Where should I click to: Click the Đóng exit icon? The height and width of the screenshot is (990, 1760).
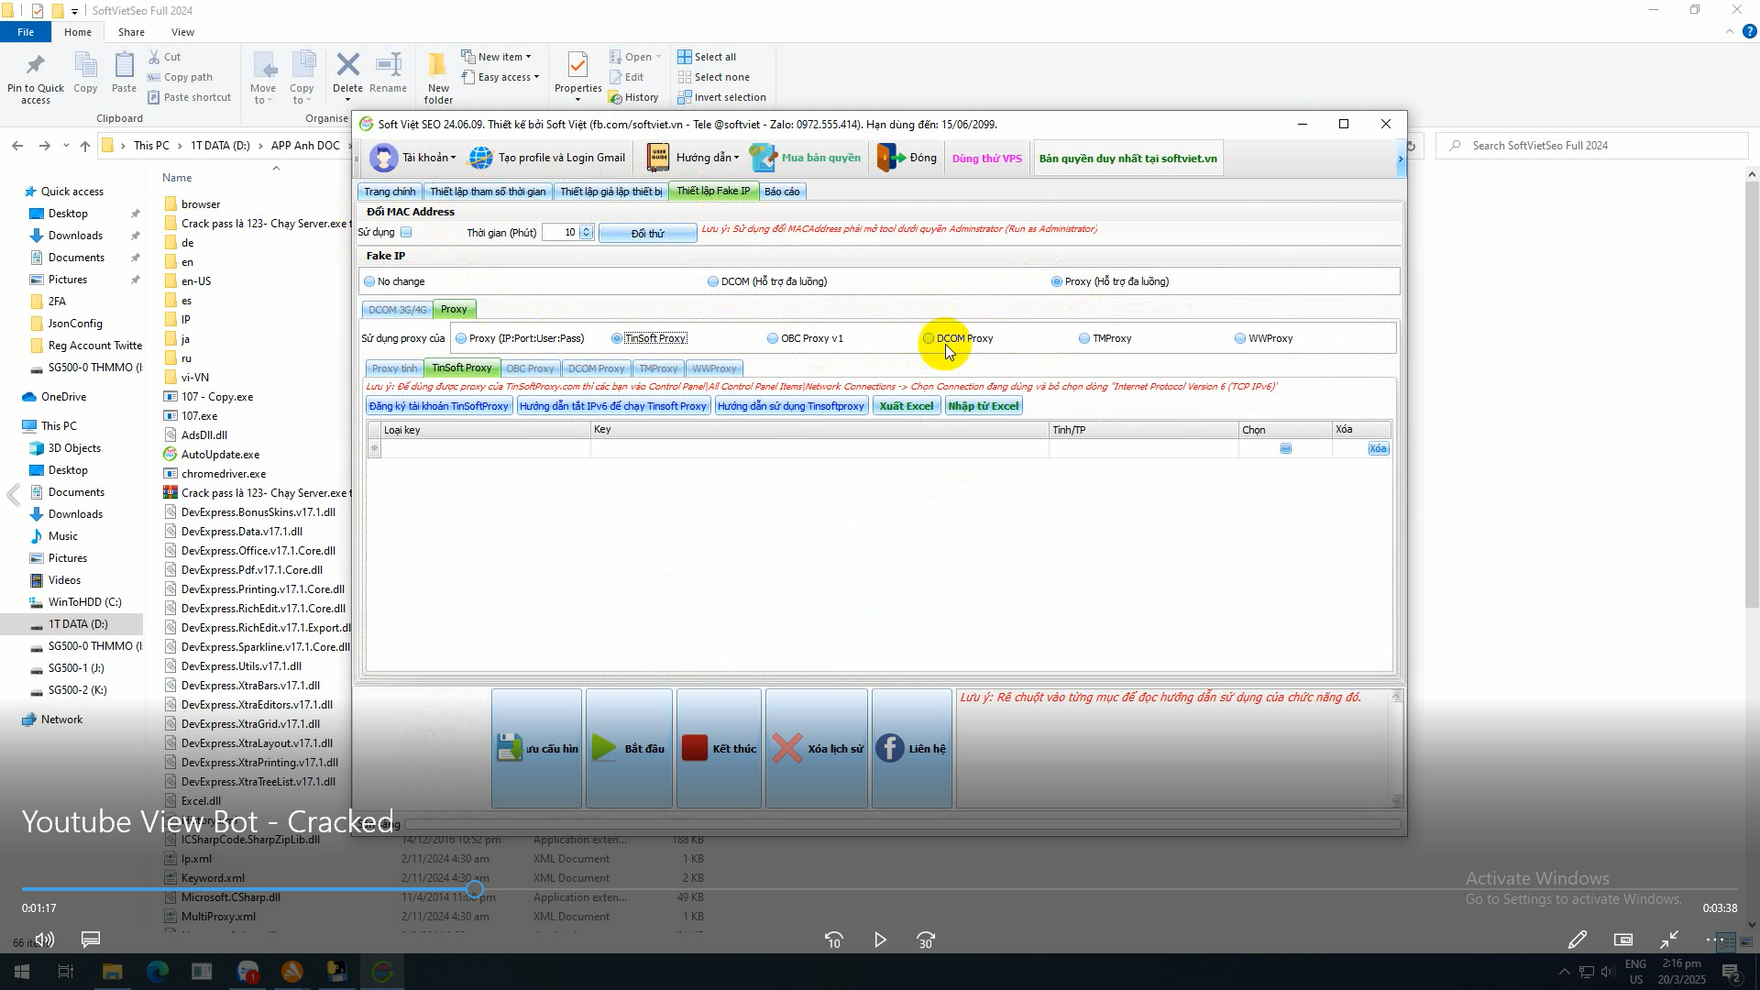pos(889,158)
